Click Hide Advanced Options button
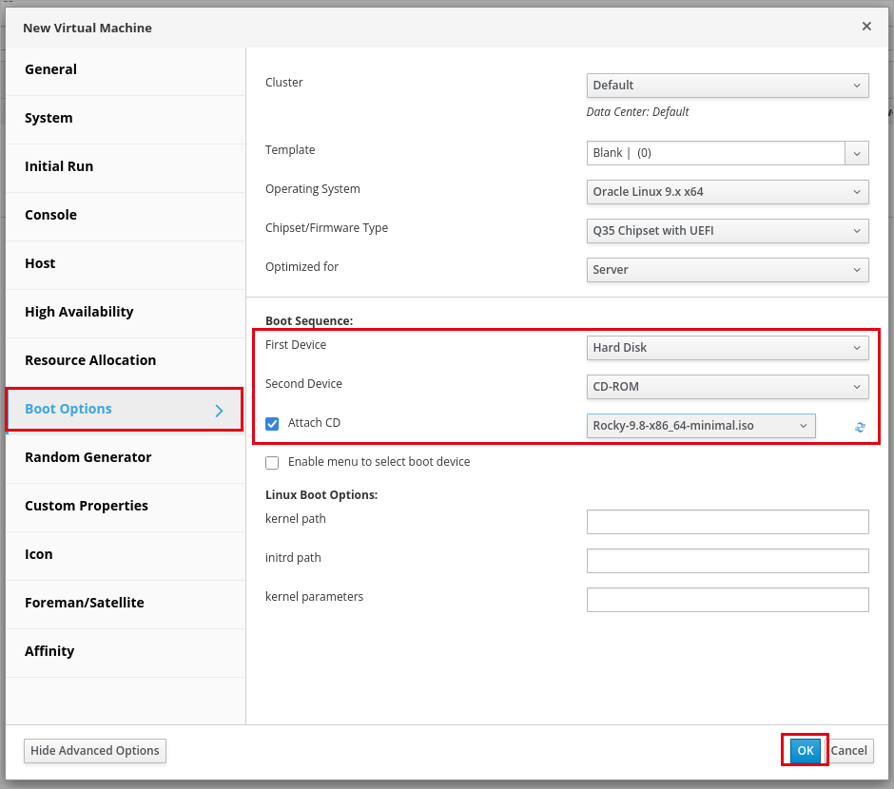Viewport: 894px width, 789px height. (95, 751)
